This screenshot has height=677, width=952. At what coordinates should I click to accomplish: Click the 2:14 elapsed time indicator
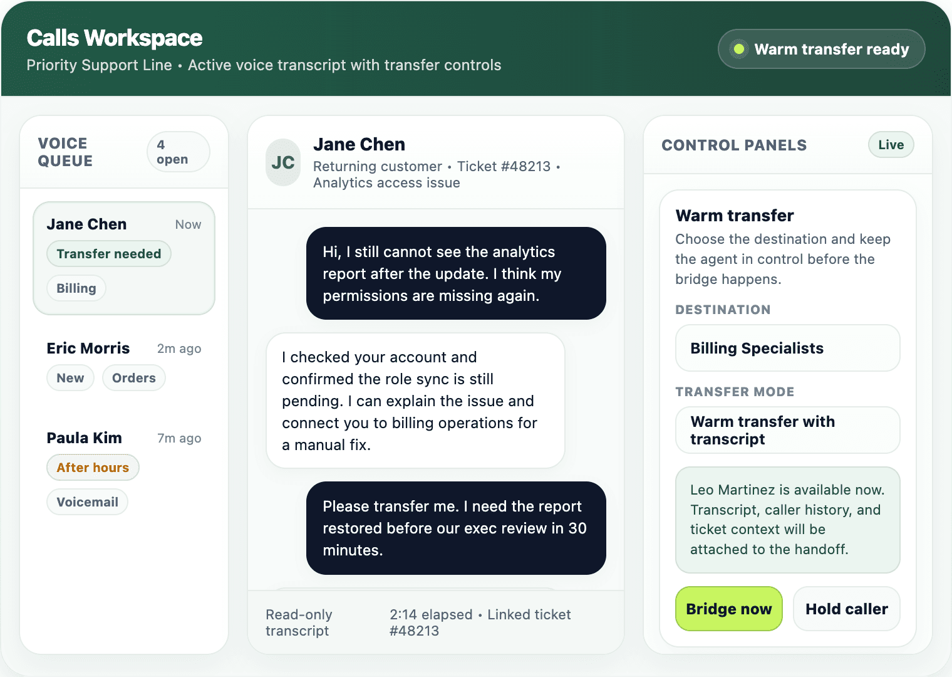(x=431, y=614)
